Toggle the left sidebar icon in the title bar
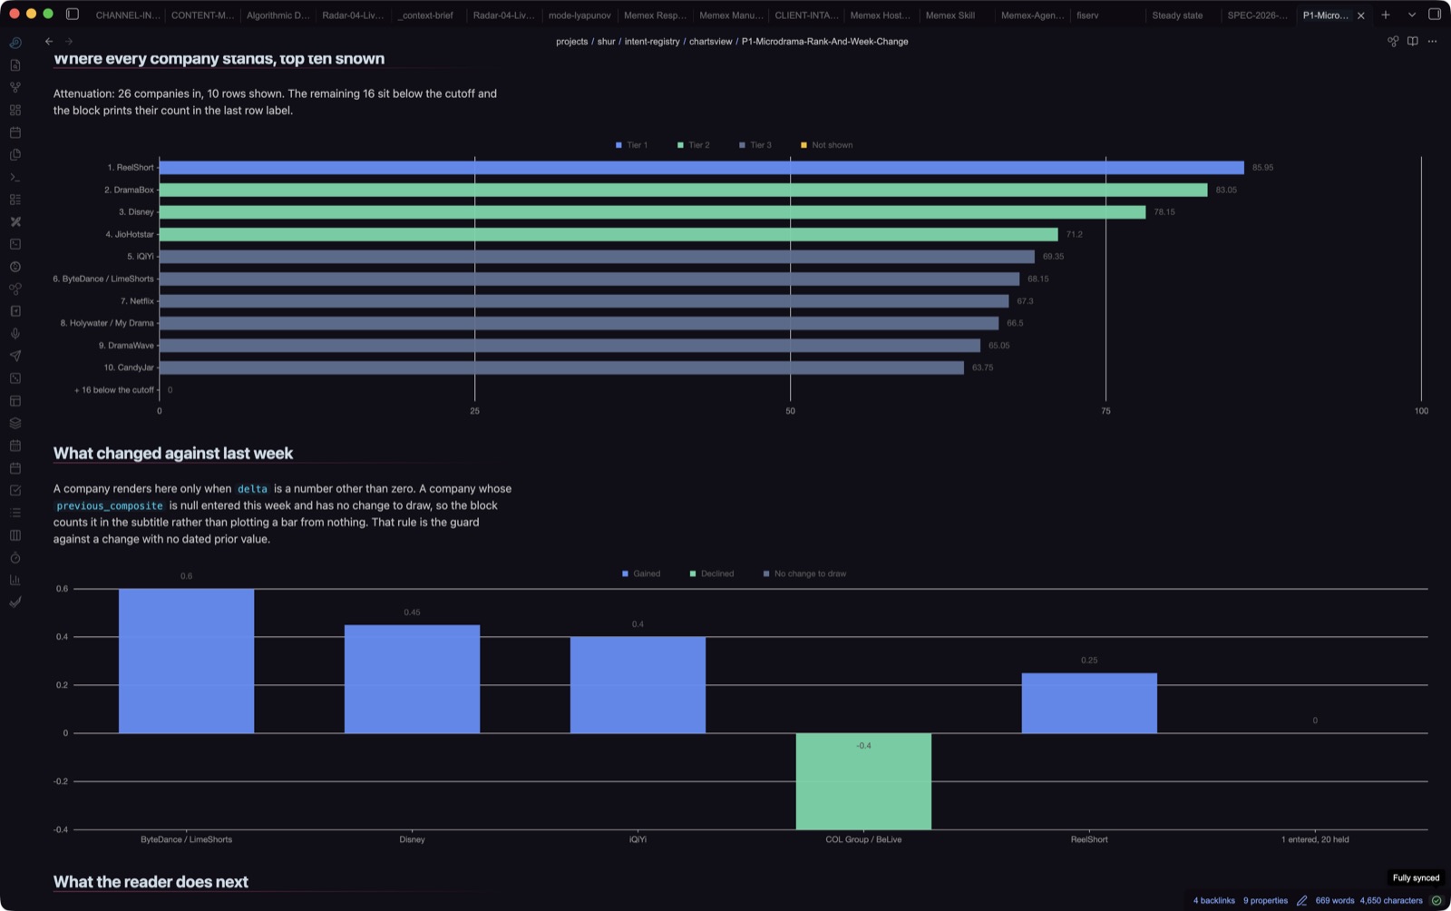Viewport: 1451px width, 911px height. [73, 15]
